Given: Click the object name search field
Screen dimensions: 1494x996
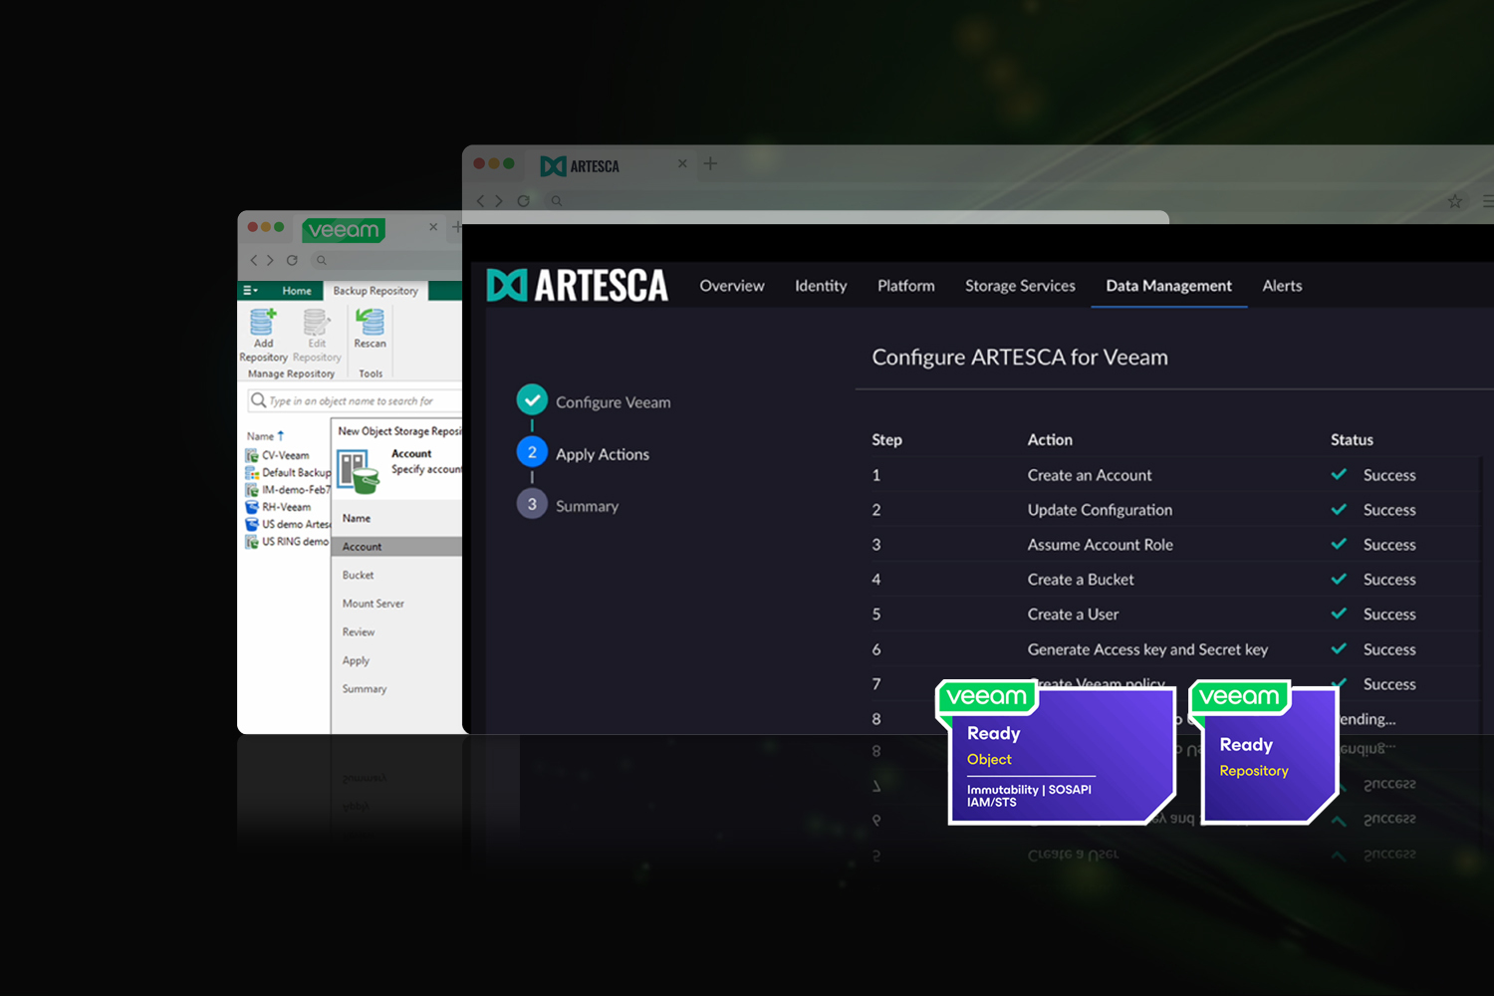Looking at the screenshot, I should [355, 400].
